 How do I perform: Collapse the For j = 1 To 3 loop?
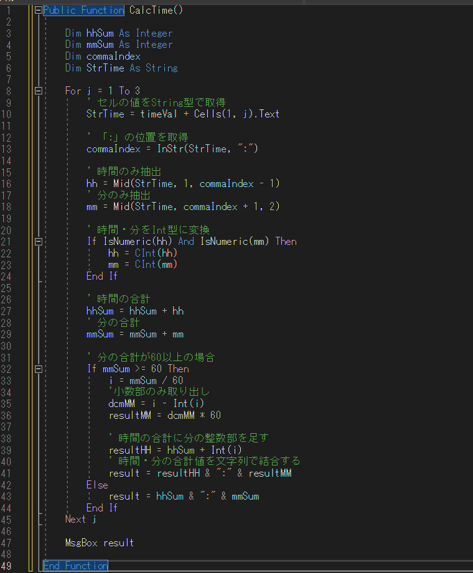(x=39, y=91)
